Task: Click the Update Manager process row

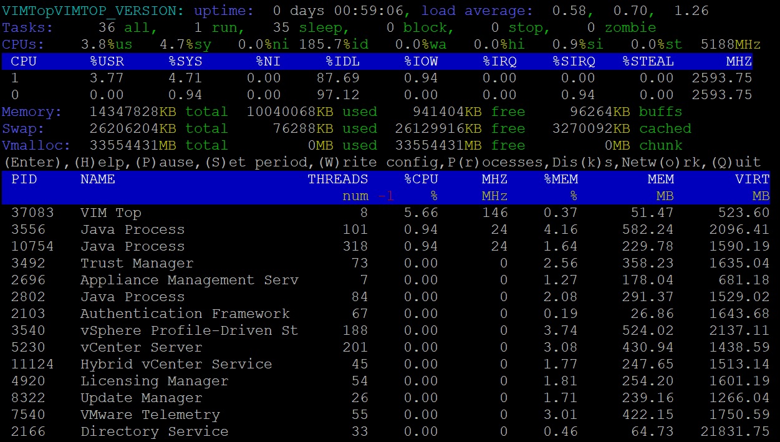Action: (x=141, y=398)
